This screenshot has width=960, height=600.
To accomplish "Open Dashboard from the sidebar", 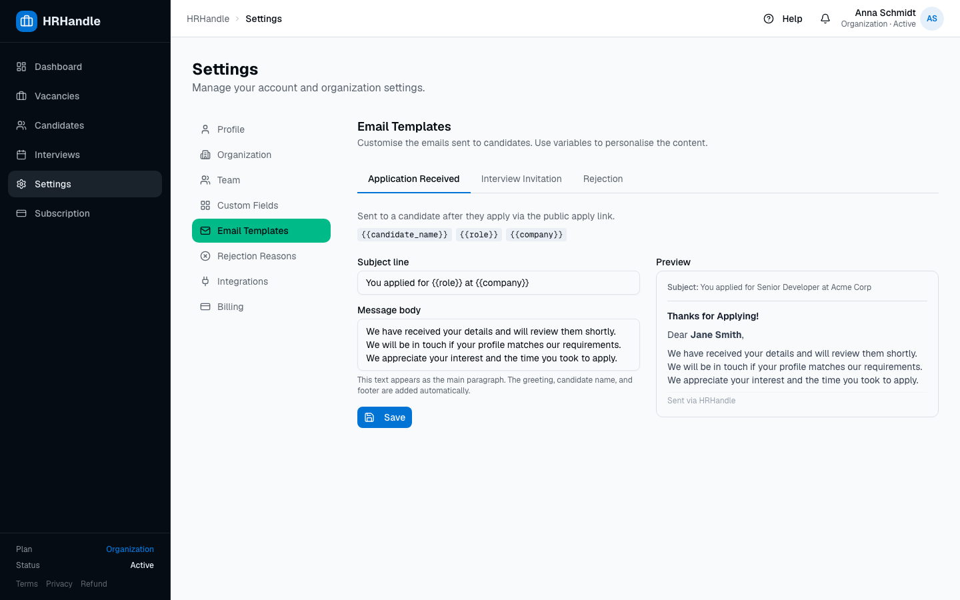I will (85, 67).
